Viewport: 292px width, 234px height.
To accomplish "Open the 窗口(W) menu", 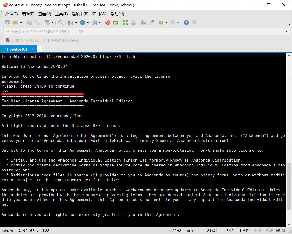I will [99, 14].
